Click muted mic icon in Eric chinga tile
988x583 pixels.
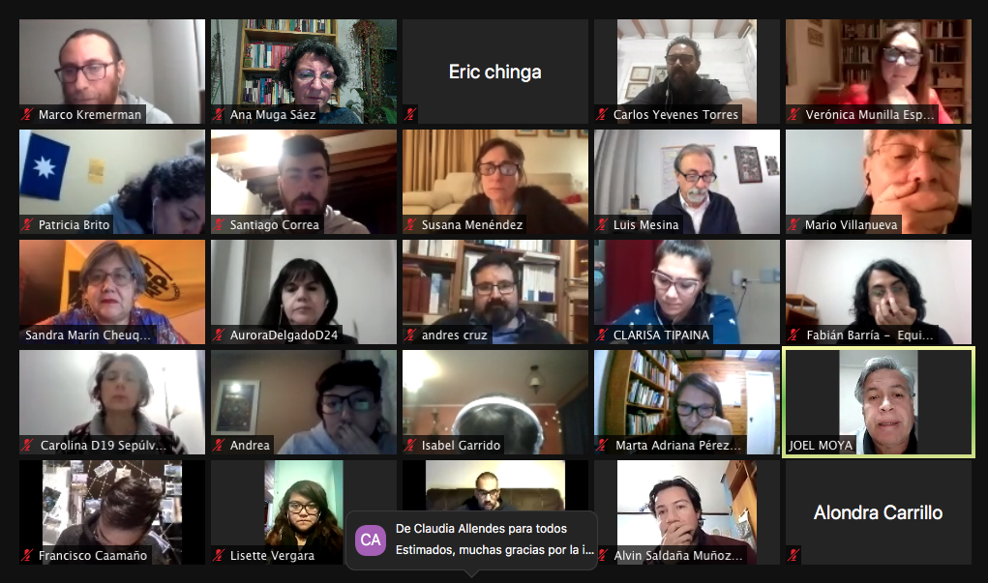click(410, 115)
